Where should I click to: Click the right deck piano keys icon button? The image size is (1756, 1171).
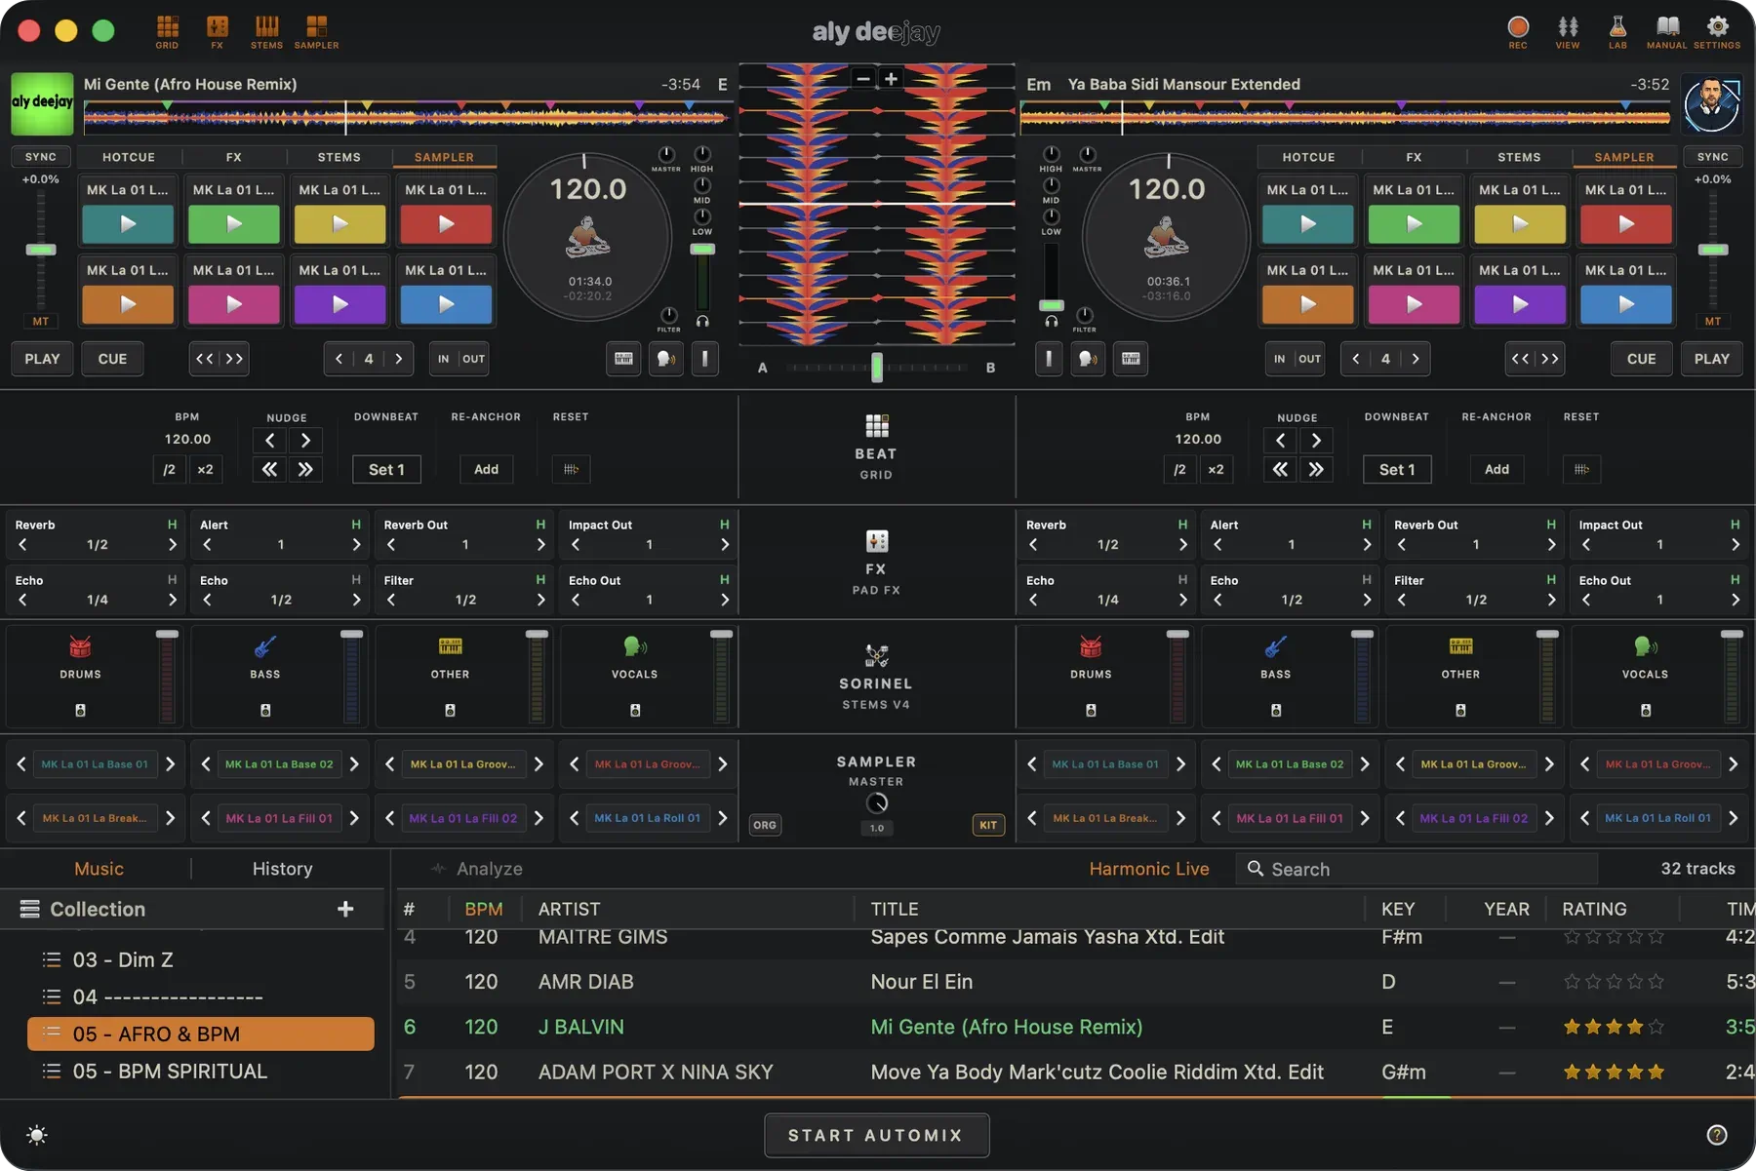click(x=1131, y=359)
